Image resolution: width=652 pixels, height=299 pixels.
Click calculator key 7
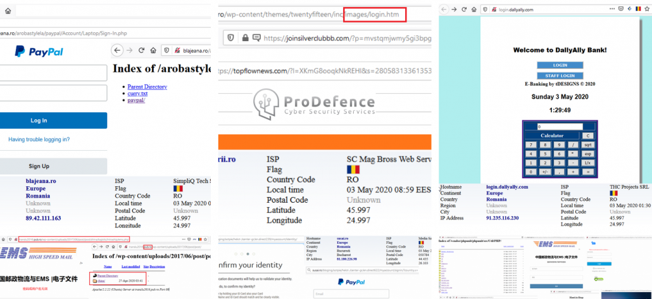pyautogui.click(x=530, y=144)
